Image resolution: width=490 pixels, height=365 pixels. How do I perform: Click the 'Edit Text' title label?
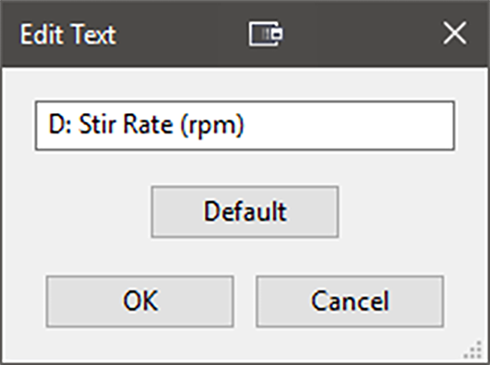[68, 35]
